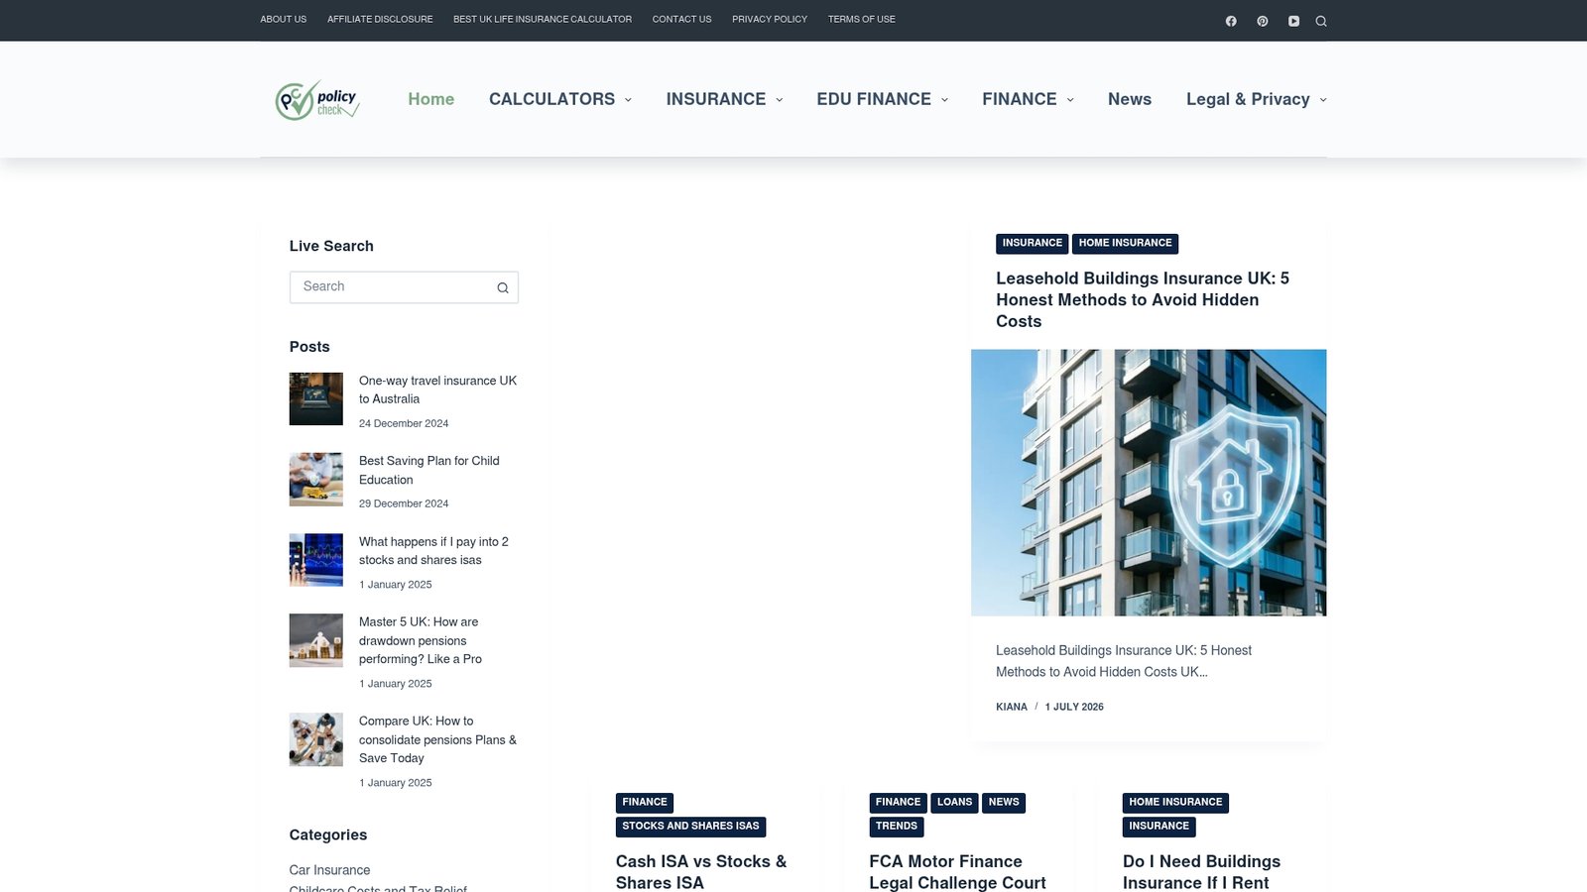The width and height of the screenshot is (1587, 892).
Task: Open author KIANA's page
Action: tap(1012, 707)
